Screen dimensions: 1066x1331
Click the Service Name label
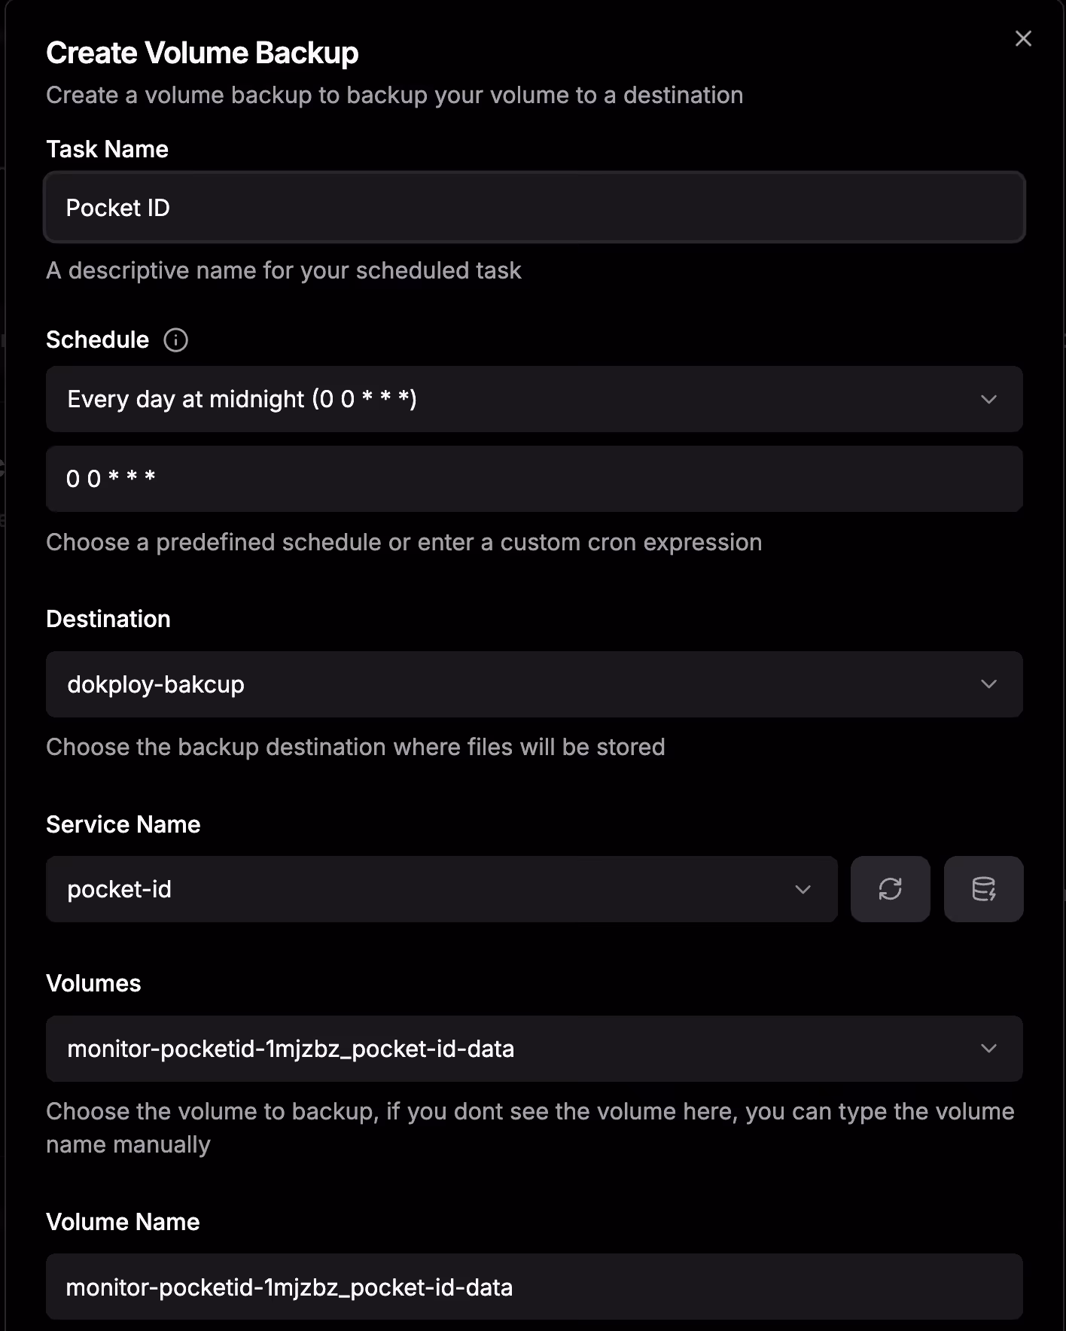(x=123, y=824)
